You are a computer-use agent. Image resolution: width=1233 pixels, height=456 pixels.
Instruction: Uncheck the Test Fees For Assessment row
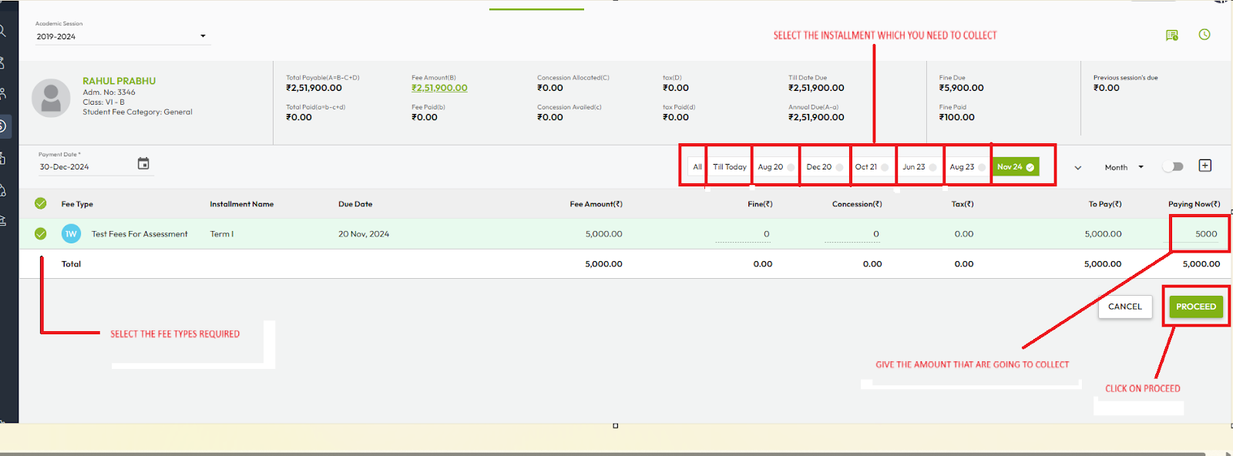tap(41, 234)
